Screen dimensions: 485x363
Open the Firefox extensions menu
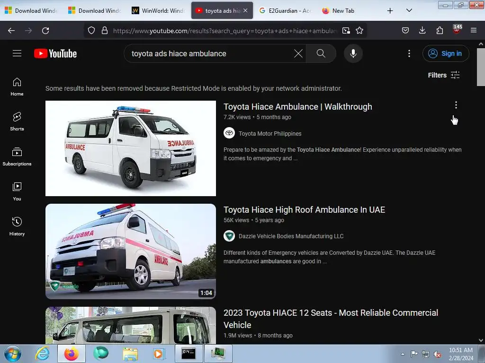(440, 30)
